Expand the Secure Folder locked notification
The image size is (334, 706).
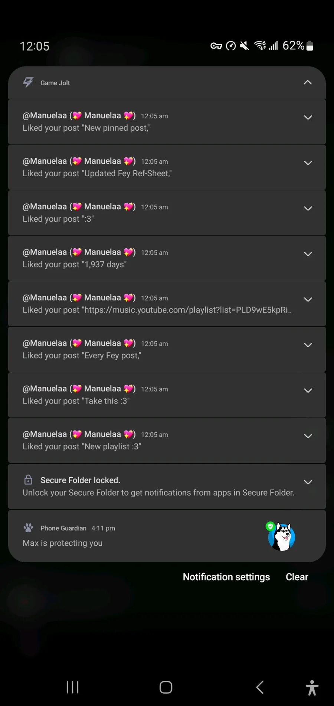308,482
